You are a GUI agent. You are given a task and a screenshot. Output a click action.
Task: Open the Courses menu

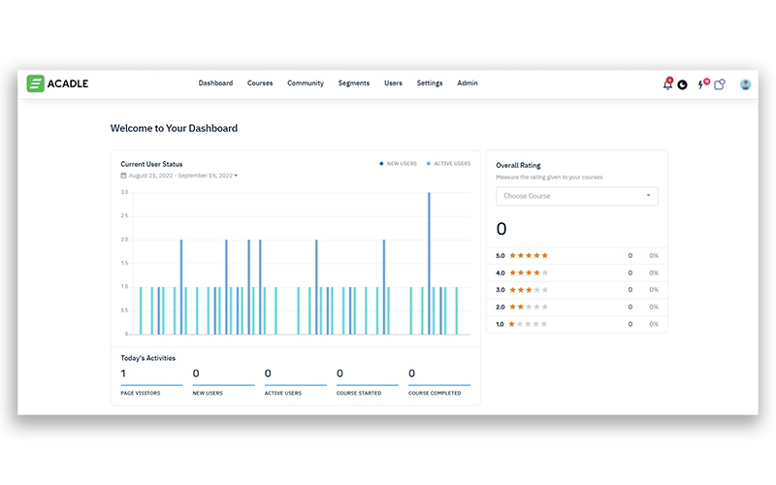[x=260, y=83]
